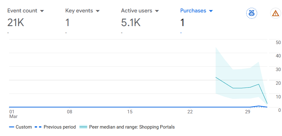Image resolution: width=282 pixels, height=136 pixels.
Task: Switch to the Active users metric tab
Action: point(140,20)
